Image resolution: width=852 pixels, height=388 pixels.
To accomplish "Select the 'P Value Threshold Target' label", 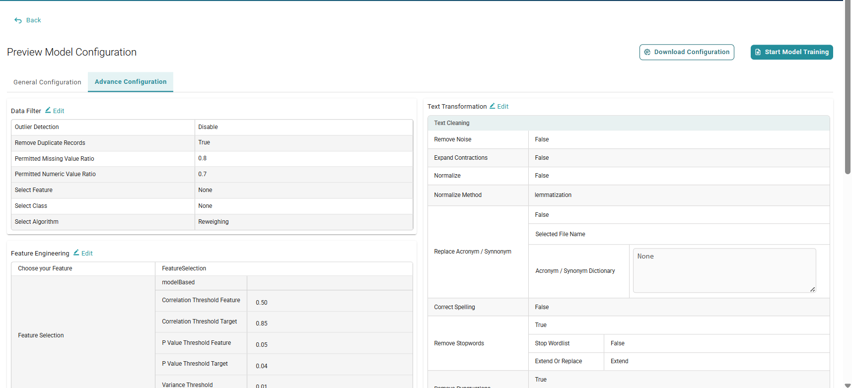I will point(195,364).
